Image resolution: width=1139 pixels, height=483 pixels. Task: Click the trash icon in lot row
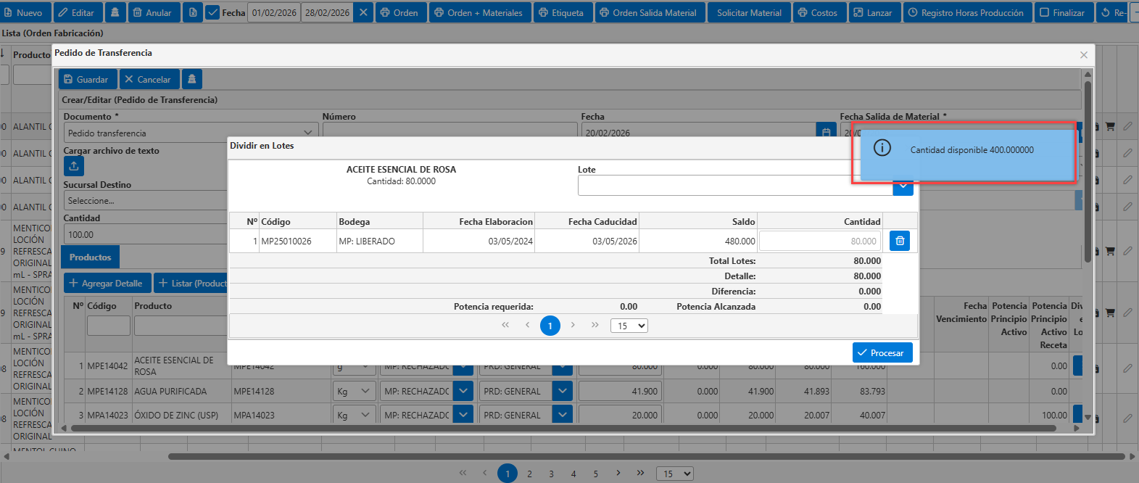(900, 241)
